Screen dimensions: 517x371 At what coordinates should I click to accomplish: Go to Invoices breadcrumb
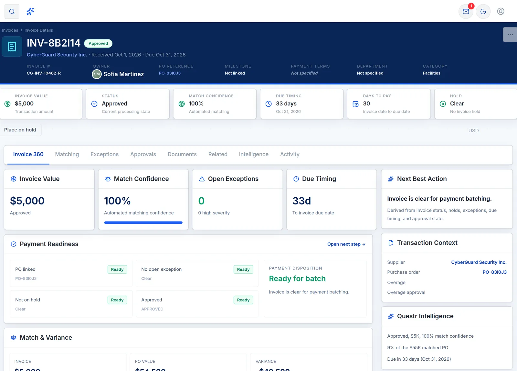[10, 30]
